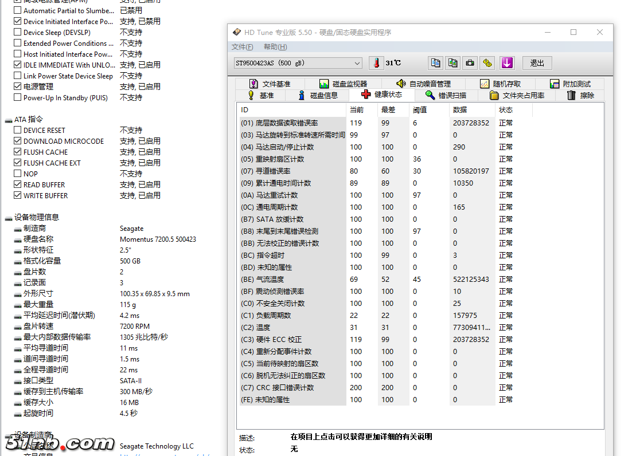Collapse the 设备物理信息 section
Viewport: 636px width, 456px height.
[9, 218]
